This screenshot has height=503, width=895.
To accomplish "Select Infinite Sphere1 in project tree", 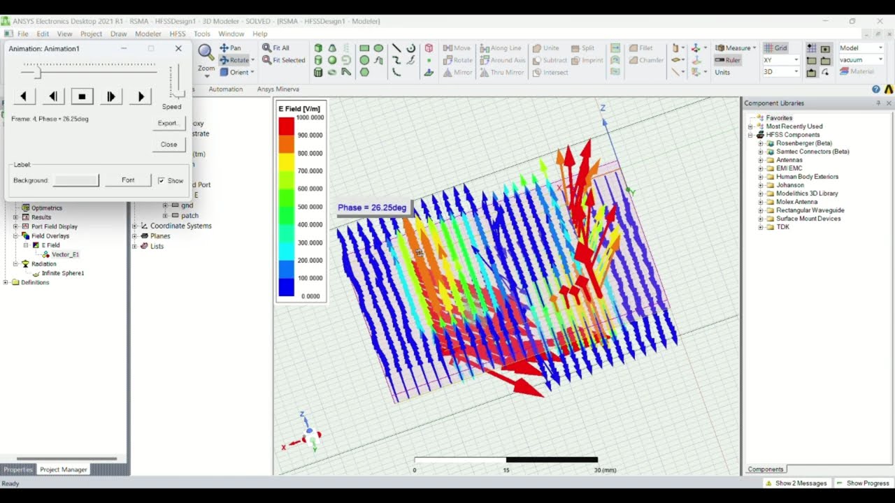I will [x=62, y=273].
